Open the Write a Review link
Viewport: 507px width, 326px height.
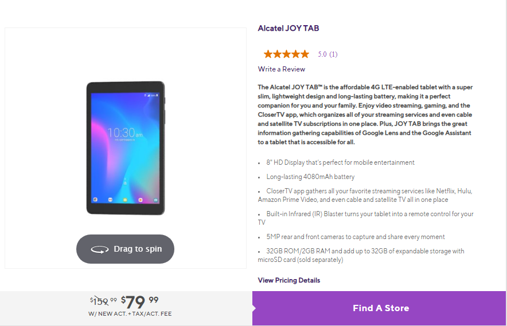282,69
